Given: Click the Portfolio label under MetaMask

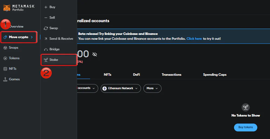Looking at the screenshot, I should [18, 10].
